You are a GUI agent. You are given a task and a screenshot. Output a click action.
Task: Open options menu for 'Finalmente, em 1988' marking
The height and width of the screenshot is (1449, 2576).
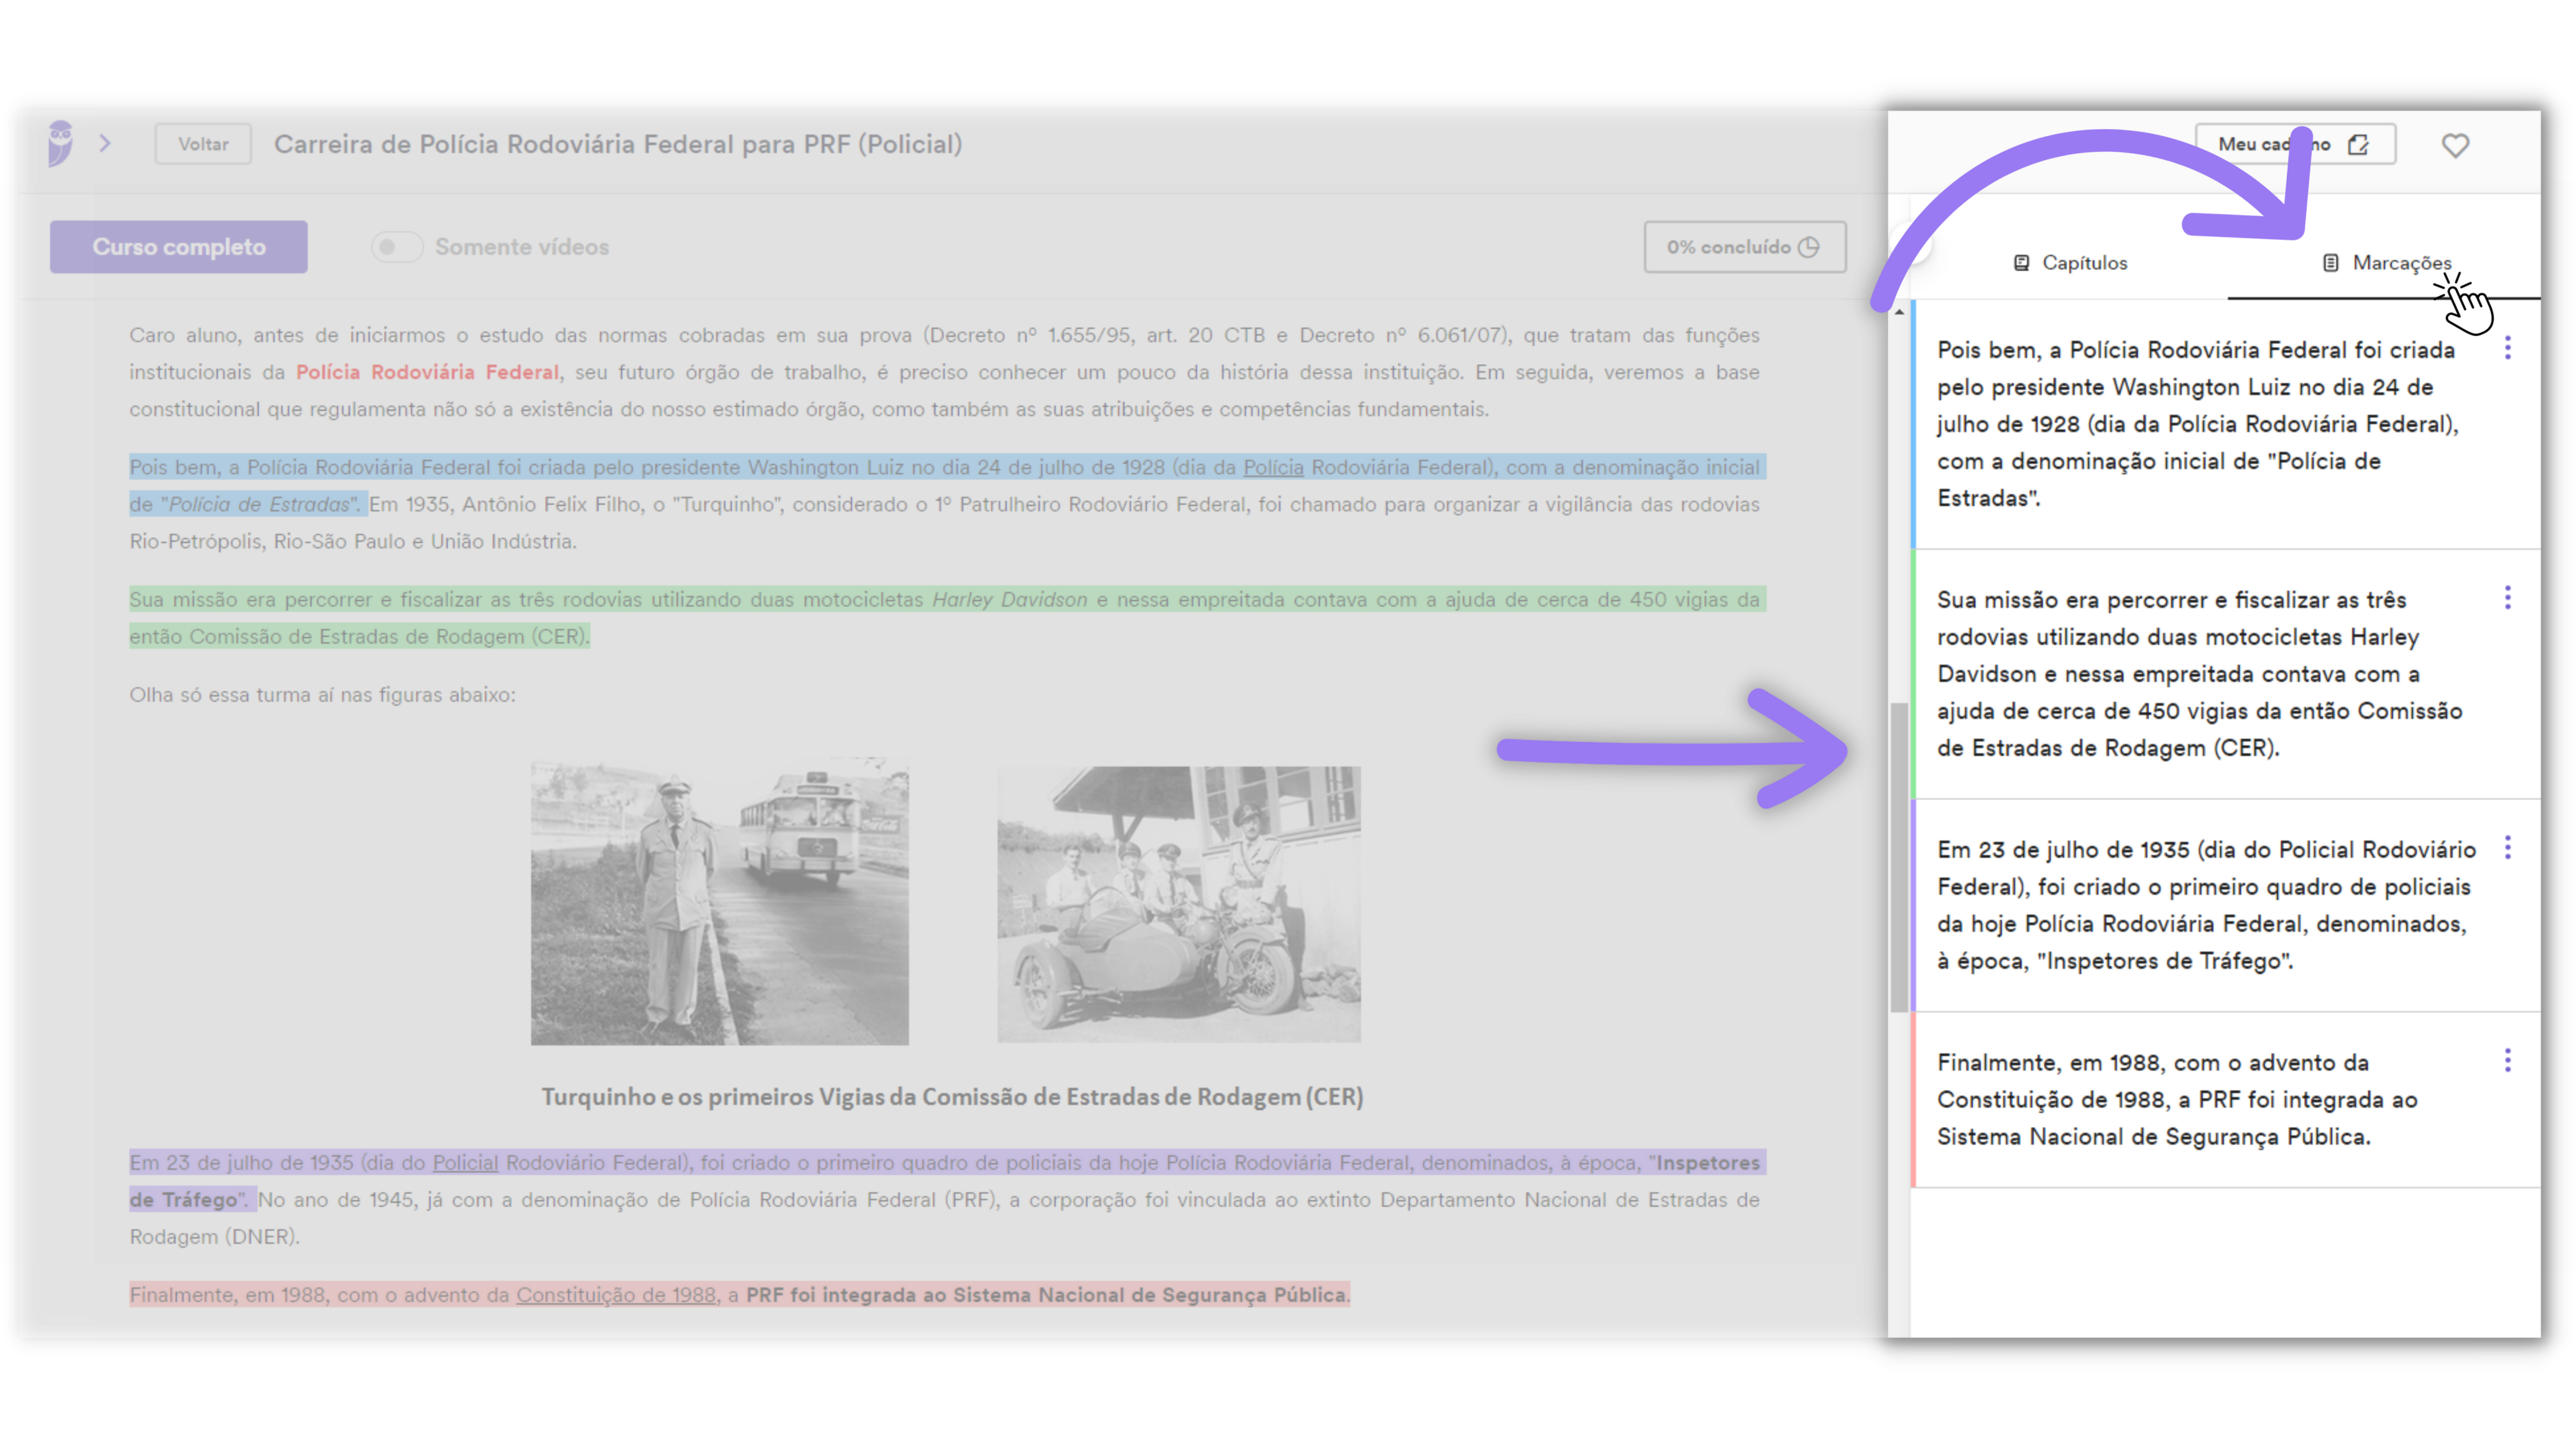pos(2507,1060)
